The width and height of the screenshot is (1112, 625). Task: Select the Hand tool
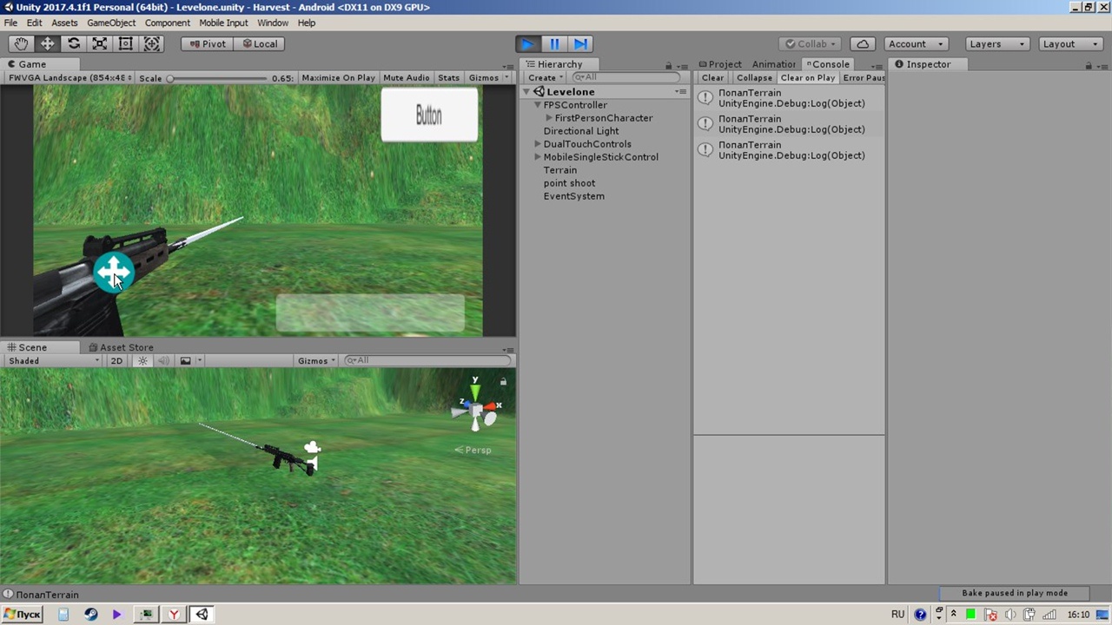pos(21,43)
